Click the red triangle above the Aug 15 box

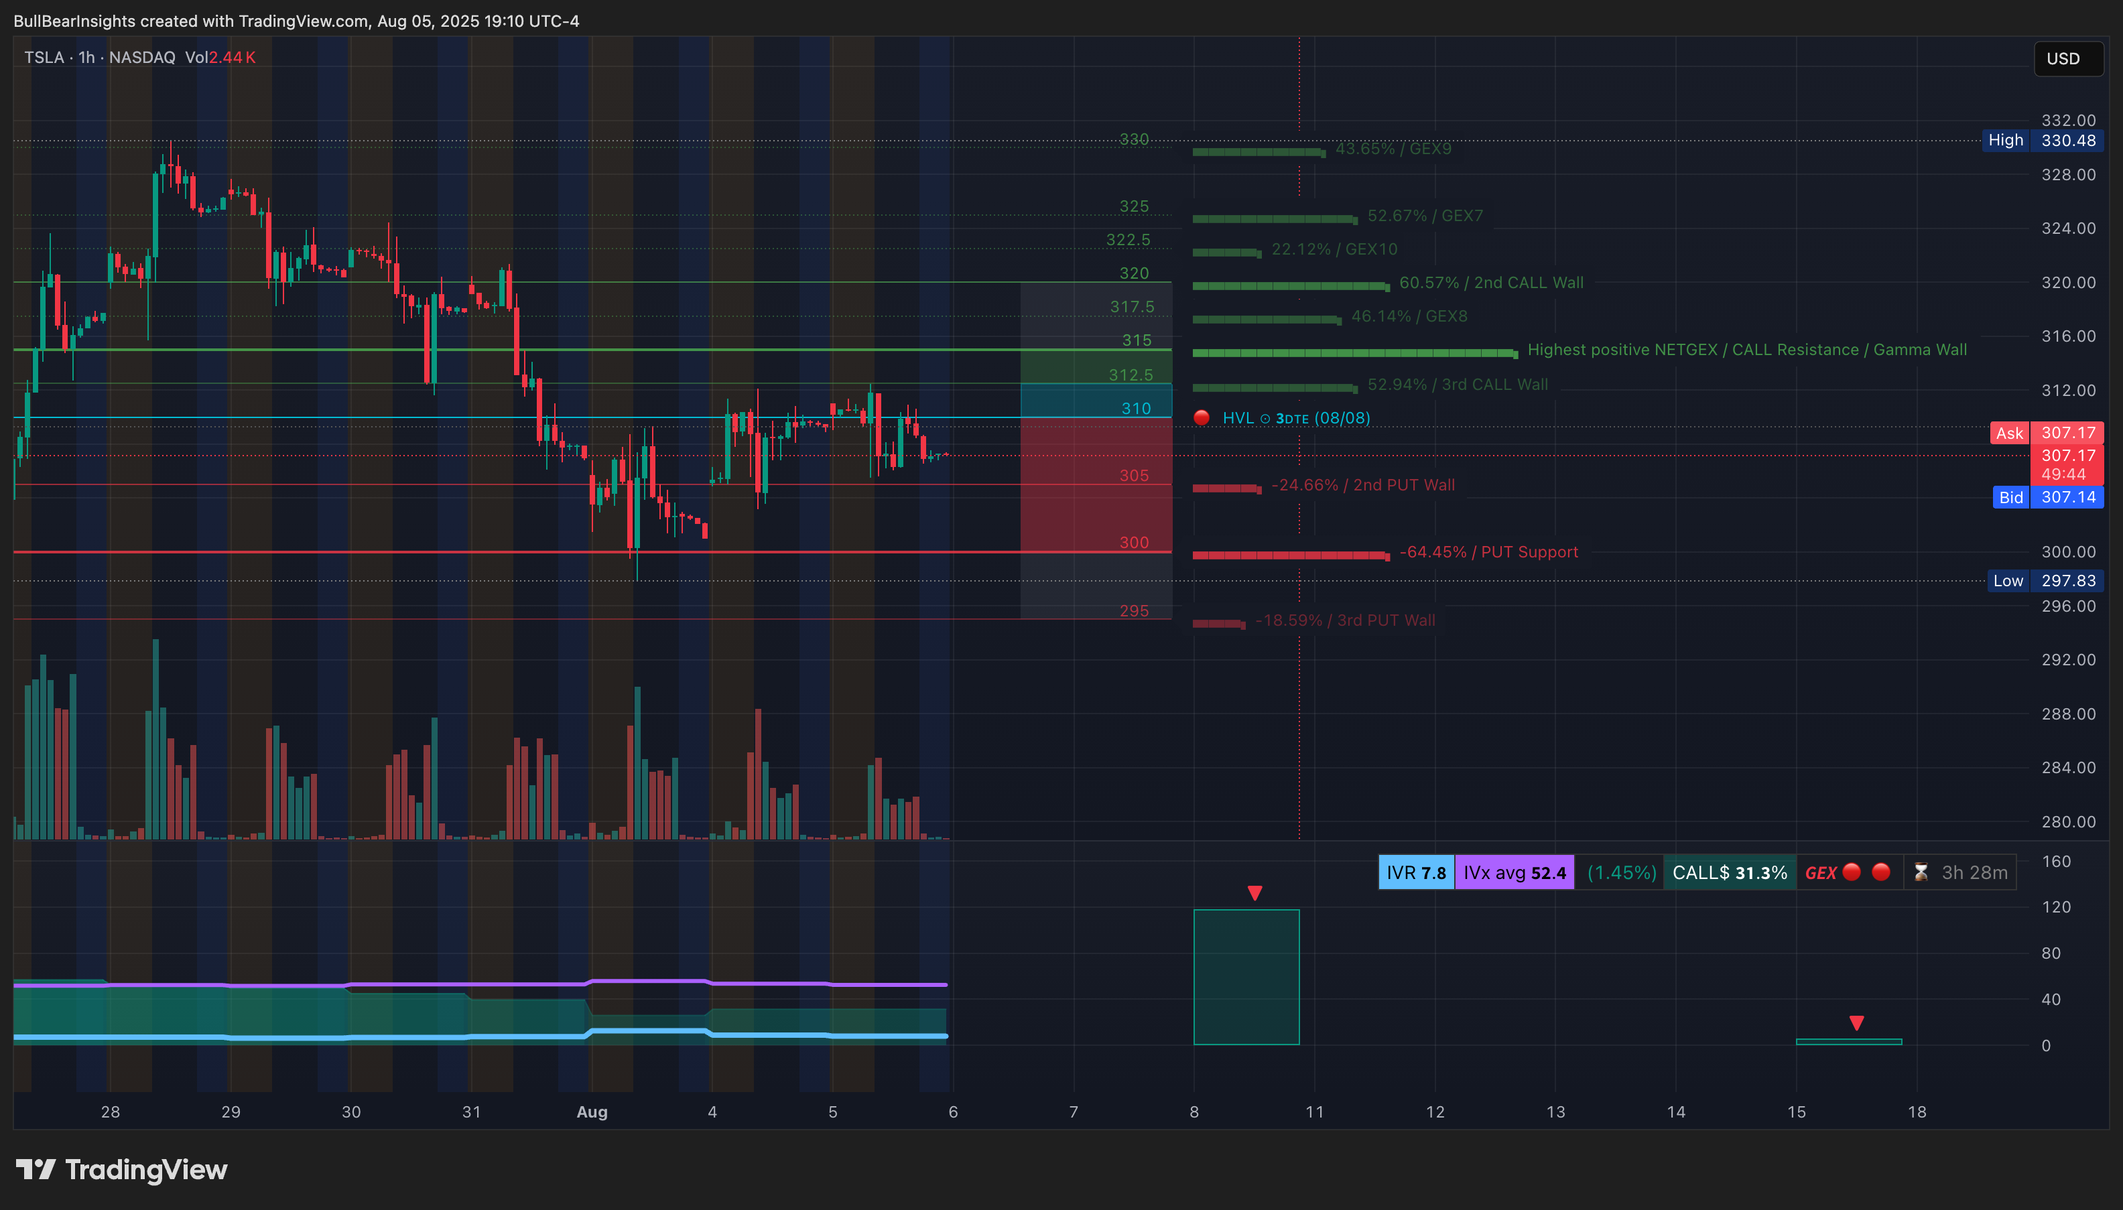[x=1856, y=1023]
